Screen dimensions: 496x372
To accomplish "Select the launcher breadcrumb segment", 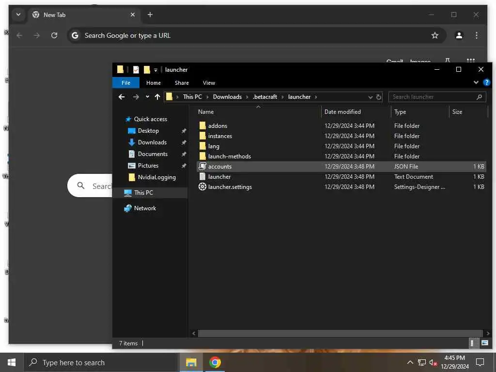I will 299,97.
